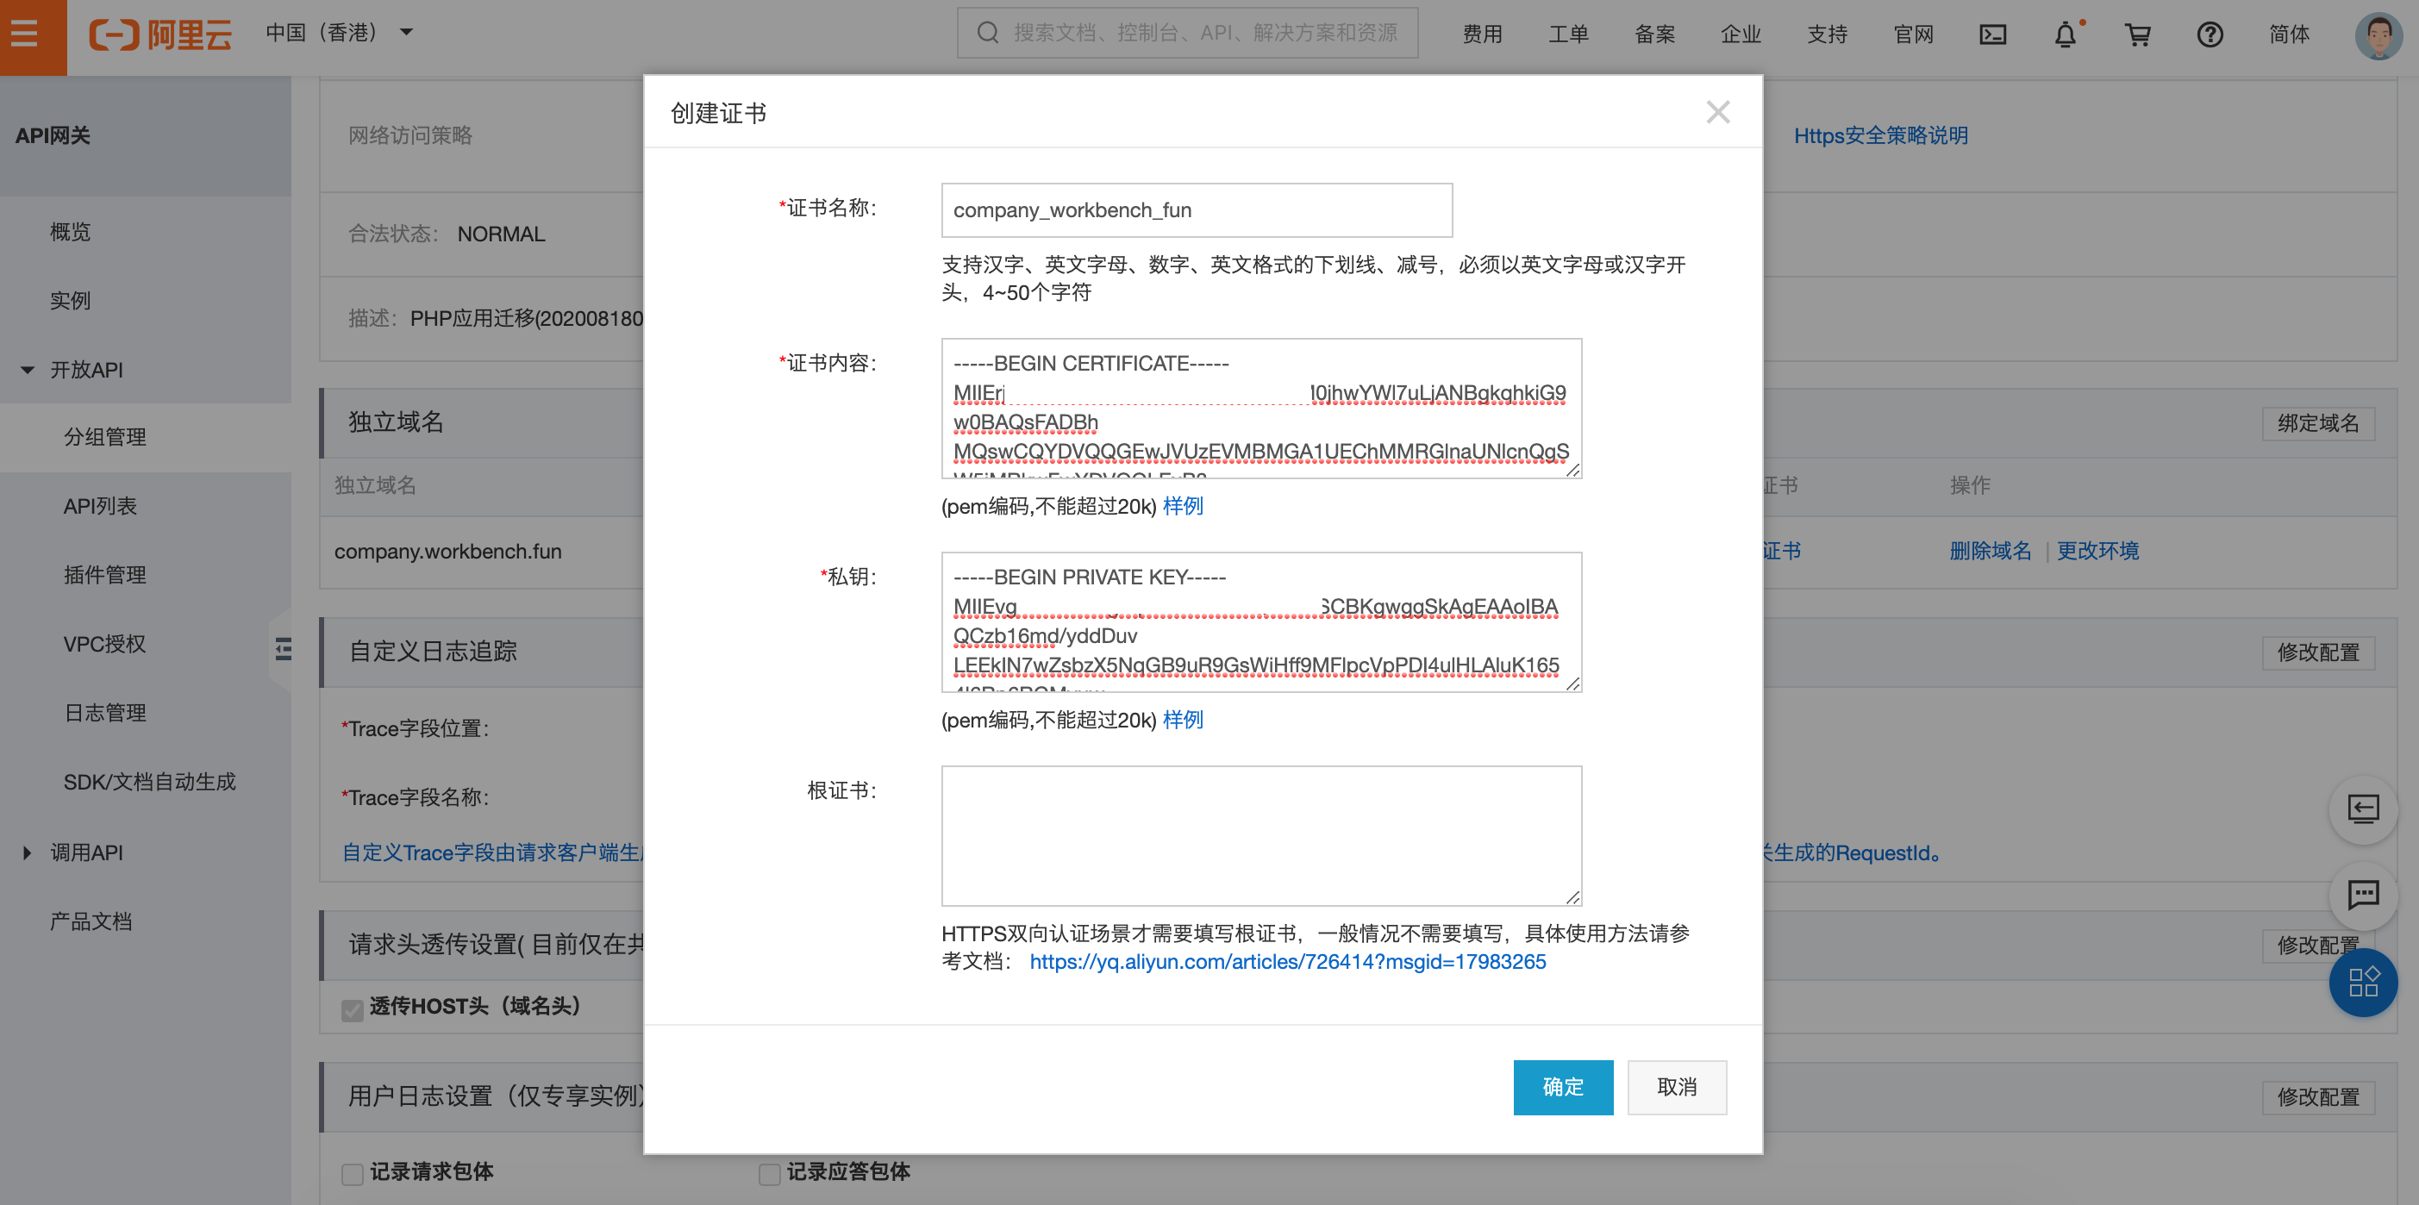Open the blue floating apps grid button

tap(2363, 982)
